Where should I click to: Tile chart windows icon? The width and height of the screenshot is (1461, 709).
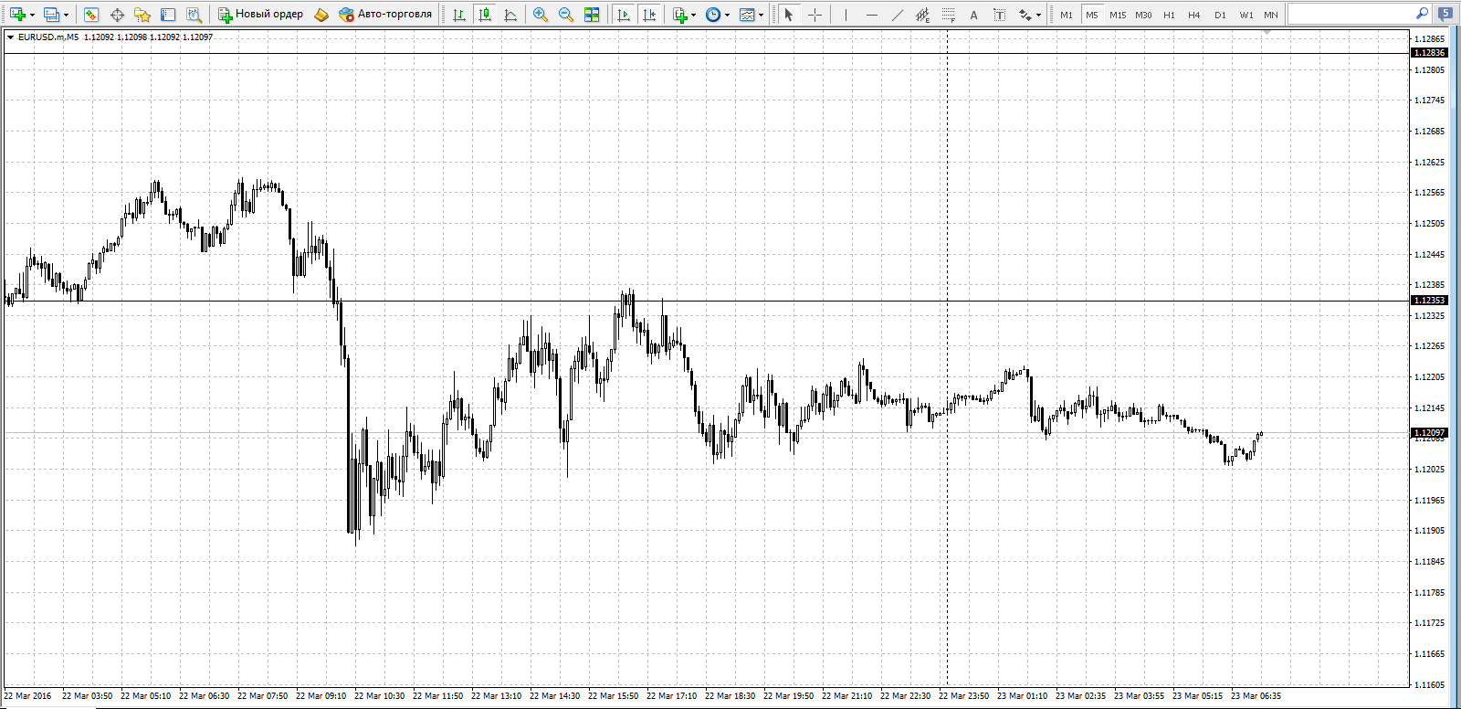pyautogui.click(x=592, y=15)
